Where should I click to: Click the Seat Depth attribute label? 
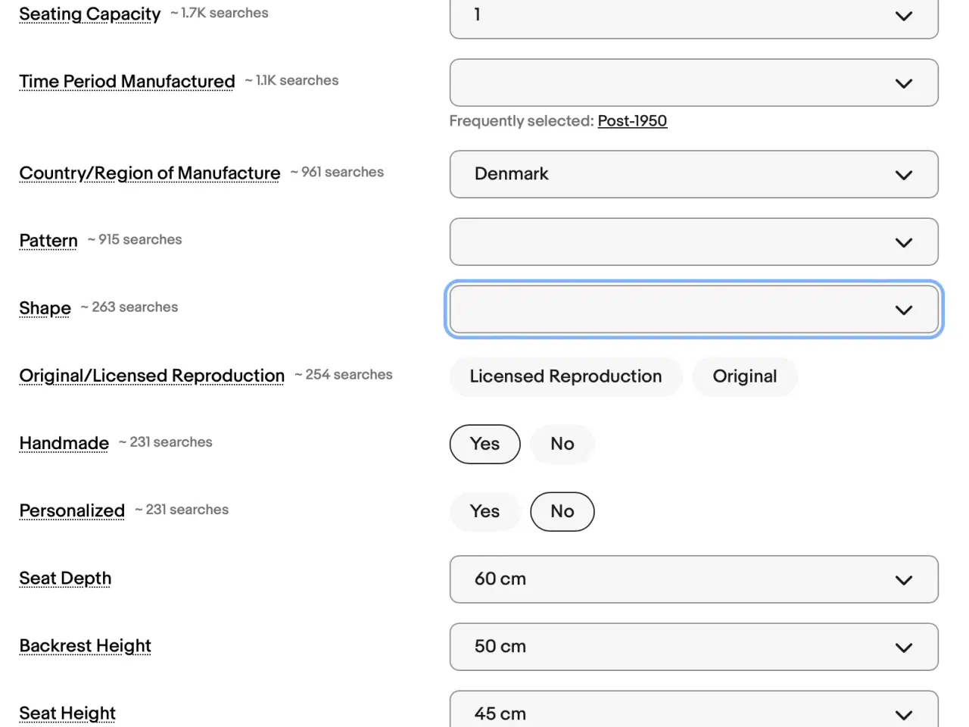[x=65, y=579]
